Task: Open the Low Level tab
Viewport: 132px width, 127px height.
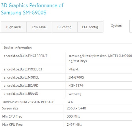Action: click(39, 27)
